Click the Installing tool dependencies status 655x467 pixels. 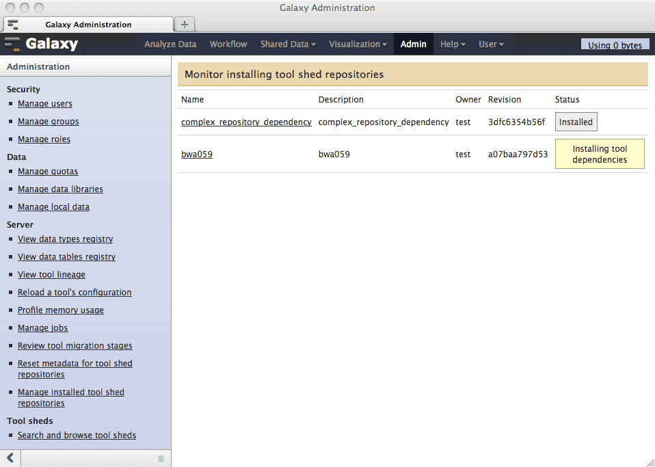pyautogui.click(x=600, y=155)
